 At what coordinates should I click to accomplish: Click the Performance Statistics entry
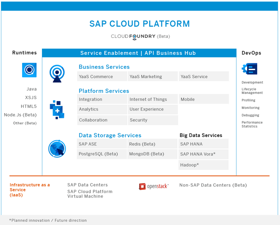coord(252,125)
